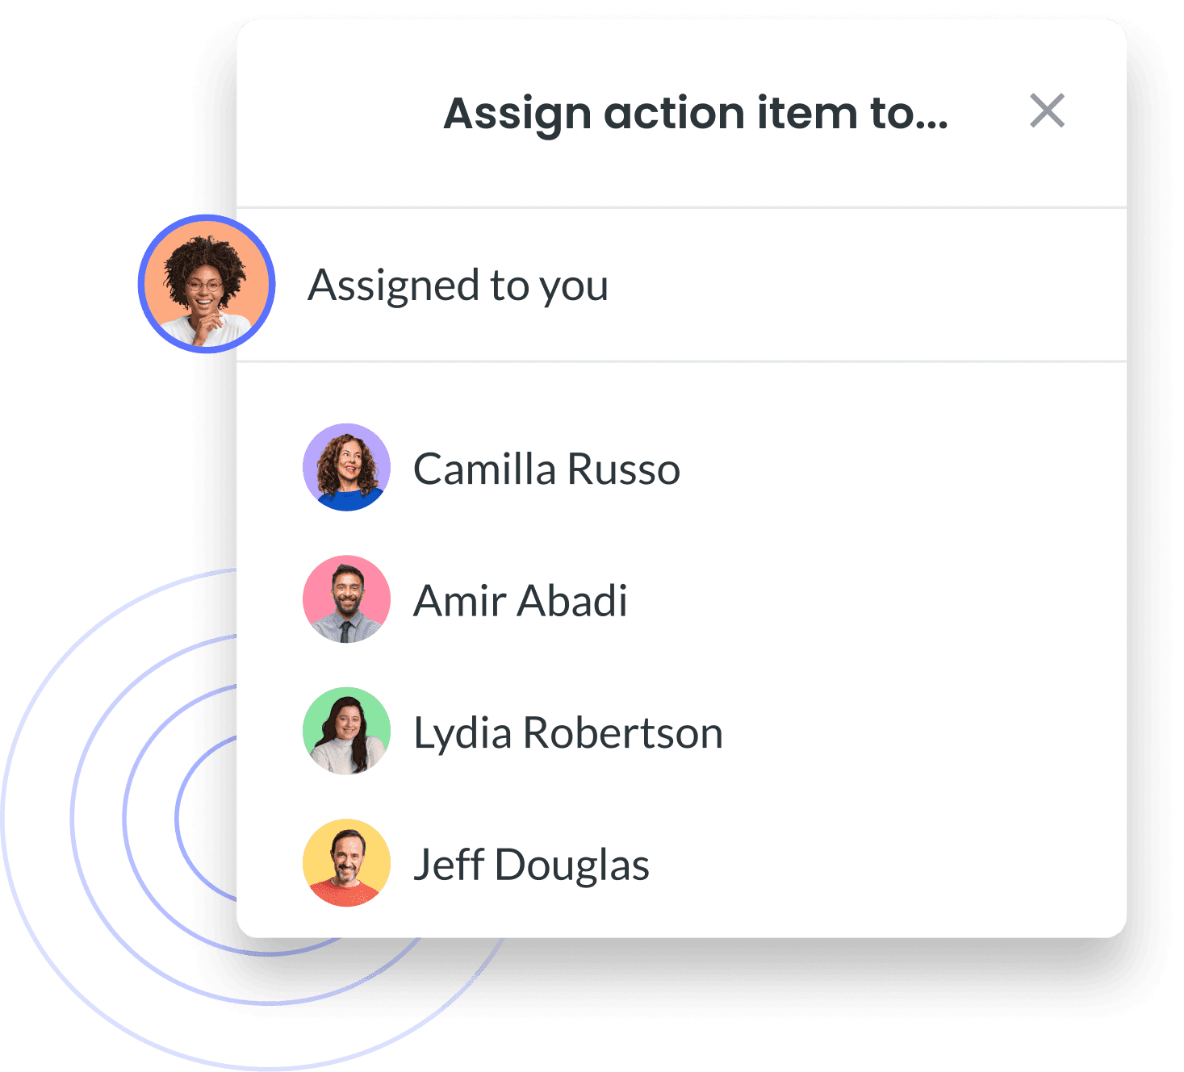Click the word Douglas in the list
The image size is (1184, 1072).
[x=571, y=866]
